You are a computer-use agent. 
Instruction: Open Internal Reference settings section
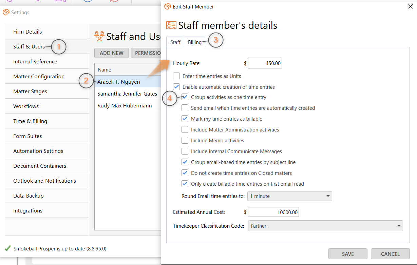[47, 62]
